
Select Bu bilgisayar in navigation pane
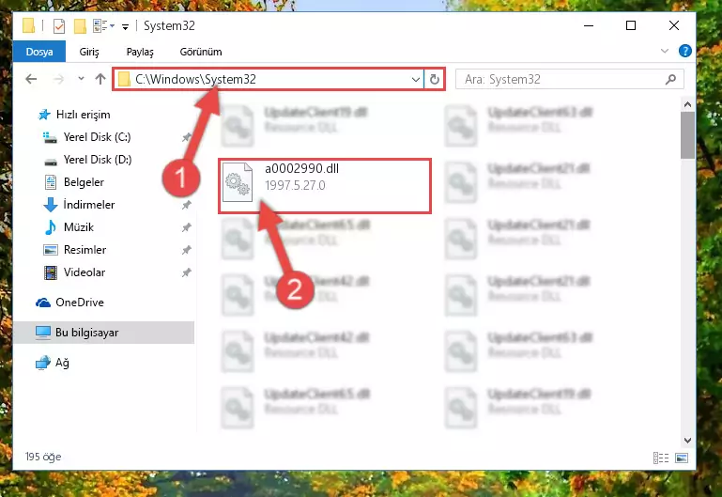coord(103,332)
